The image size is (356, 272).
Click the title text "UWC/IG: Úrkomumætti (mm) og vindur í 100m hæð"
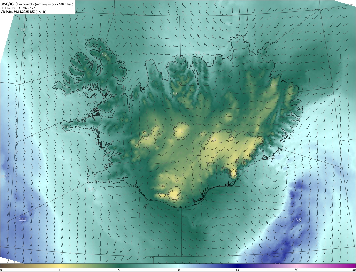tap(37, 4)
